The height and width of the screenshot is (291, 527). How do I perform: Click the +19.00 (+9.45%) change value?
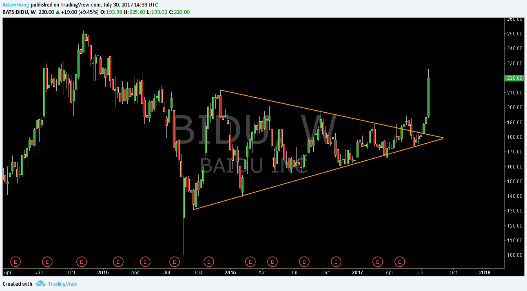point(80,12)
